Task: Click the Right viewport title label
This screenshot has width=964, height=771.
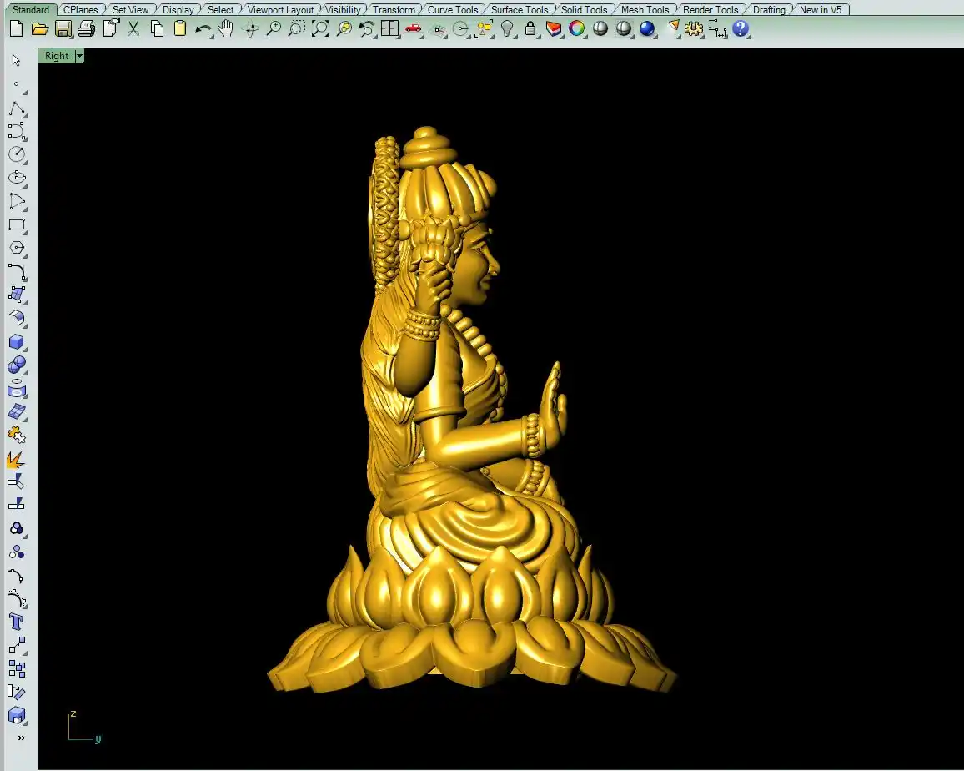Action: click(57, 56)
